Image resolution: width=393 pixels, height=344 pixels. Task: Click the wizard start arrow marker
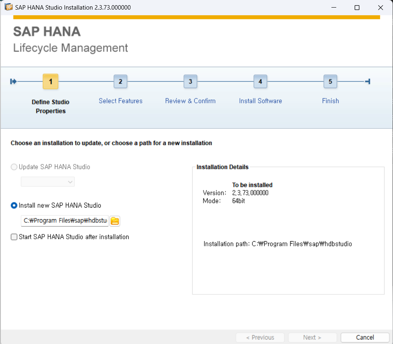point(13,82)
